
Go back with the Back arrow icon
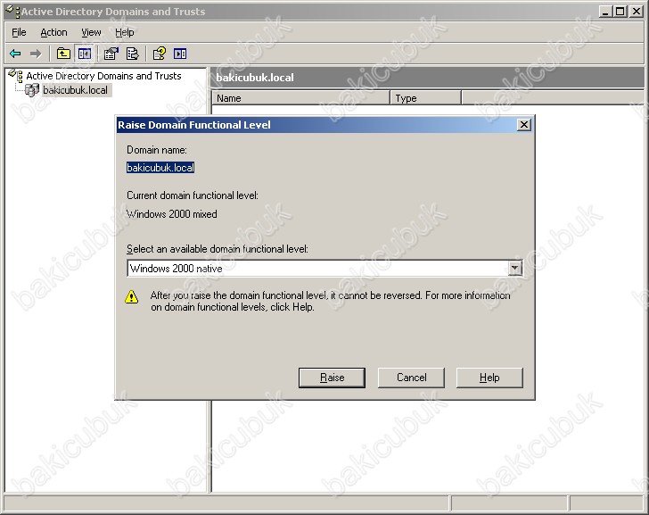tap(15, 54)
